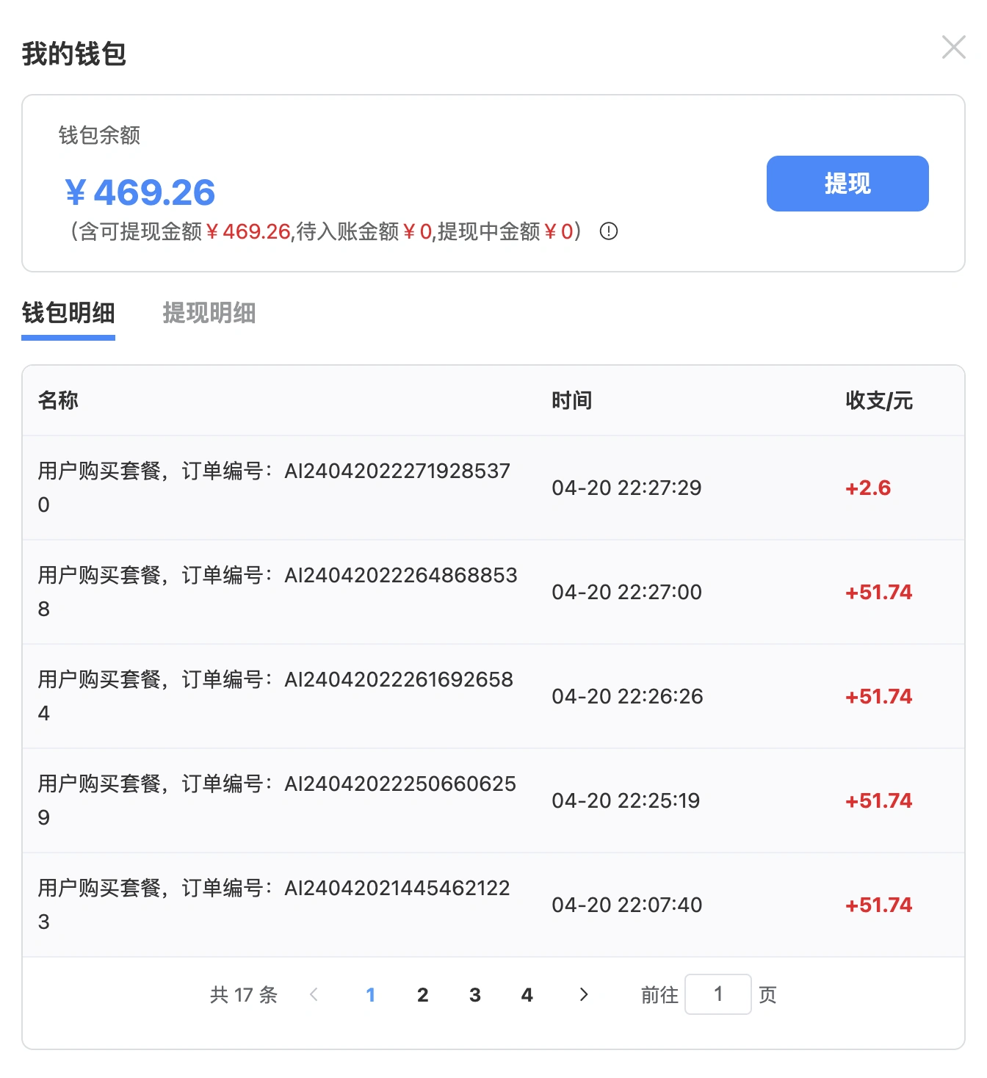The width and height of the screenshot is (987, 1078).
Task: Select page 1 in the pagination bar
Action: [371, 995]
